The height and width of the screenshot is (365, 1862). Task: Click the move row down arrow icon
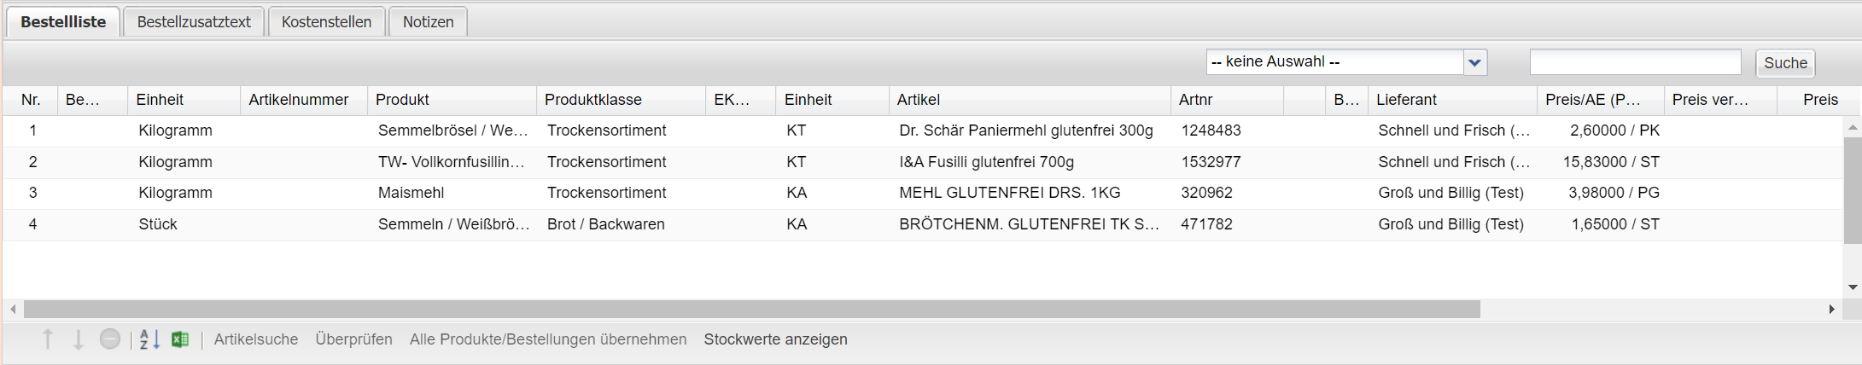[x=78, y=339]
